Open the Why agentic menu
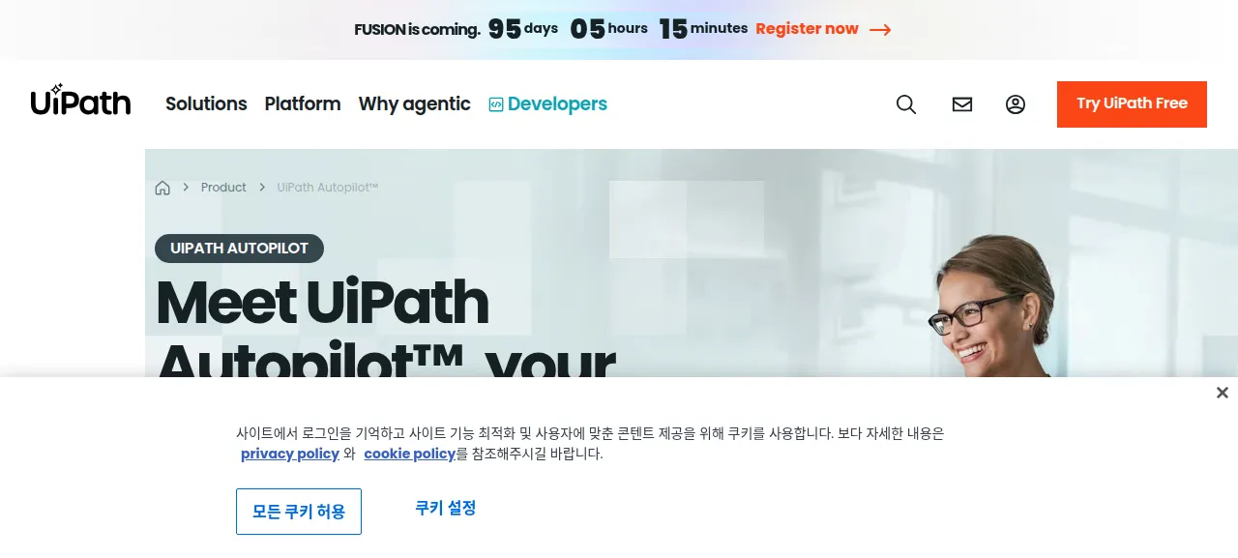 click(414, 103)
